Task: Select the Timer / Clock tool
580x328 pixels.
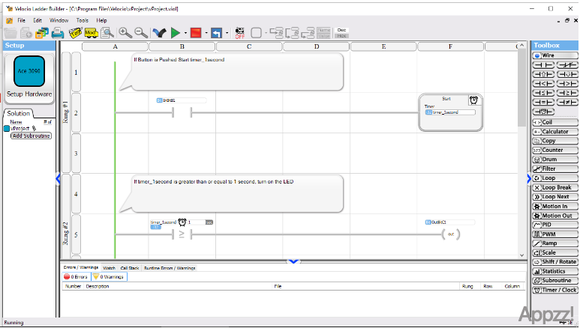Action: tap(554, 290)
